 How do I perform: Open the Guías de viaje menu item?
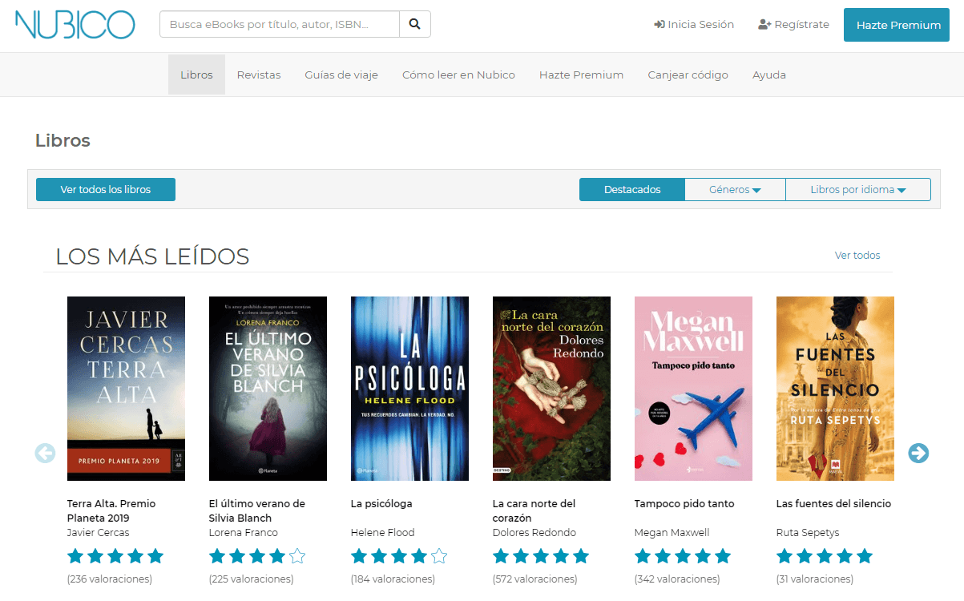(x=341, y=75)
